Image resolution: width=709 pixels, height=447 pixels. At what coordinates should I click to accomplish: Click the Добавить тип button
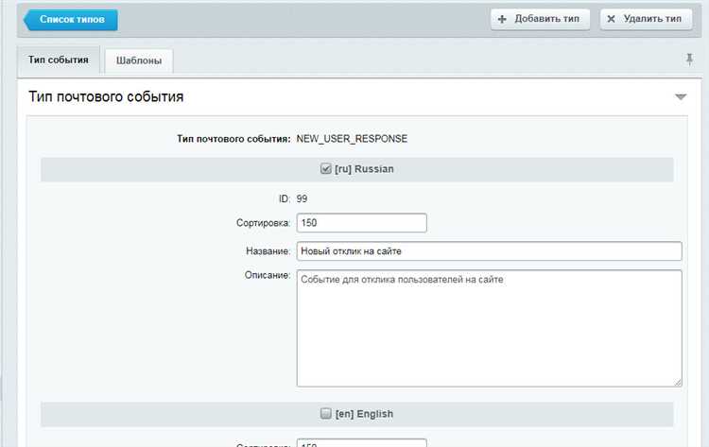pyautogui.click(x=540, y=20)
